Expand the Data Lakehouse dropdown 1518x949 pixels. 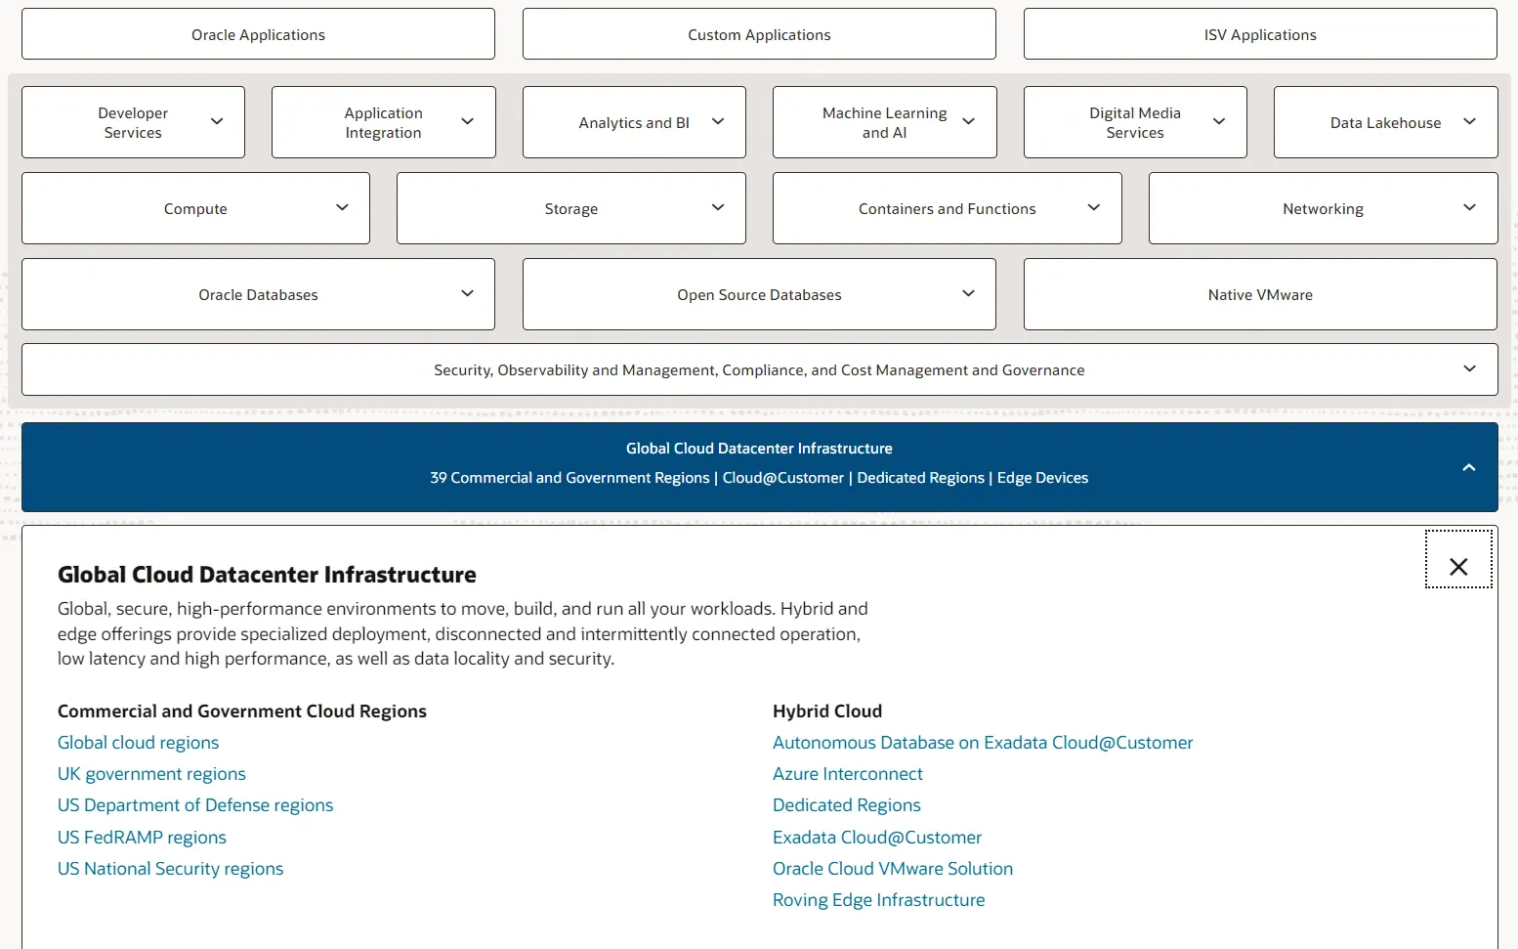click(x=1385, y=122)
